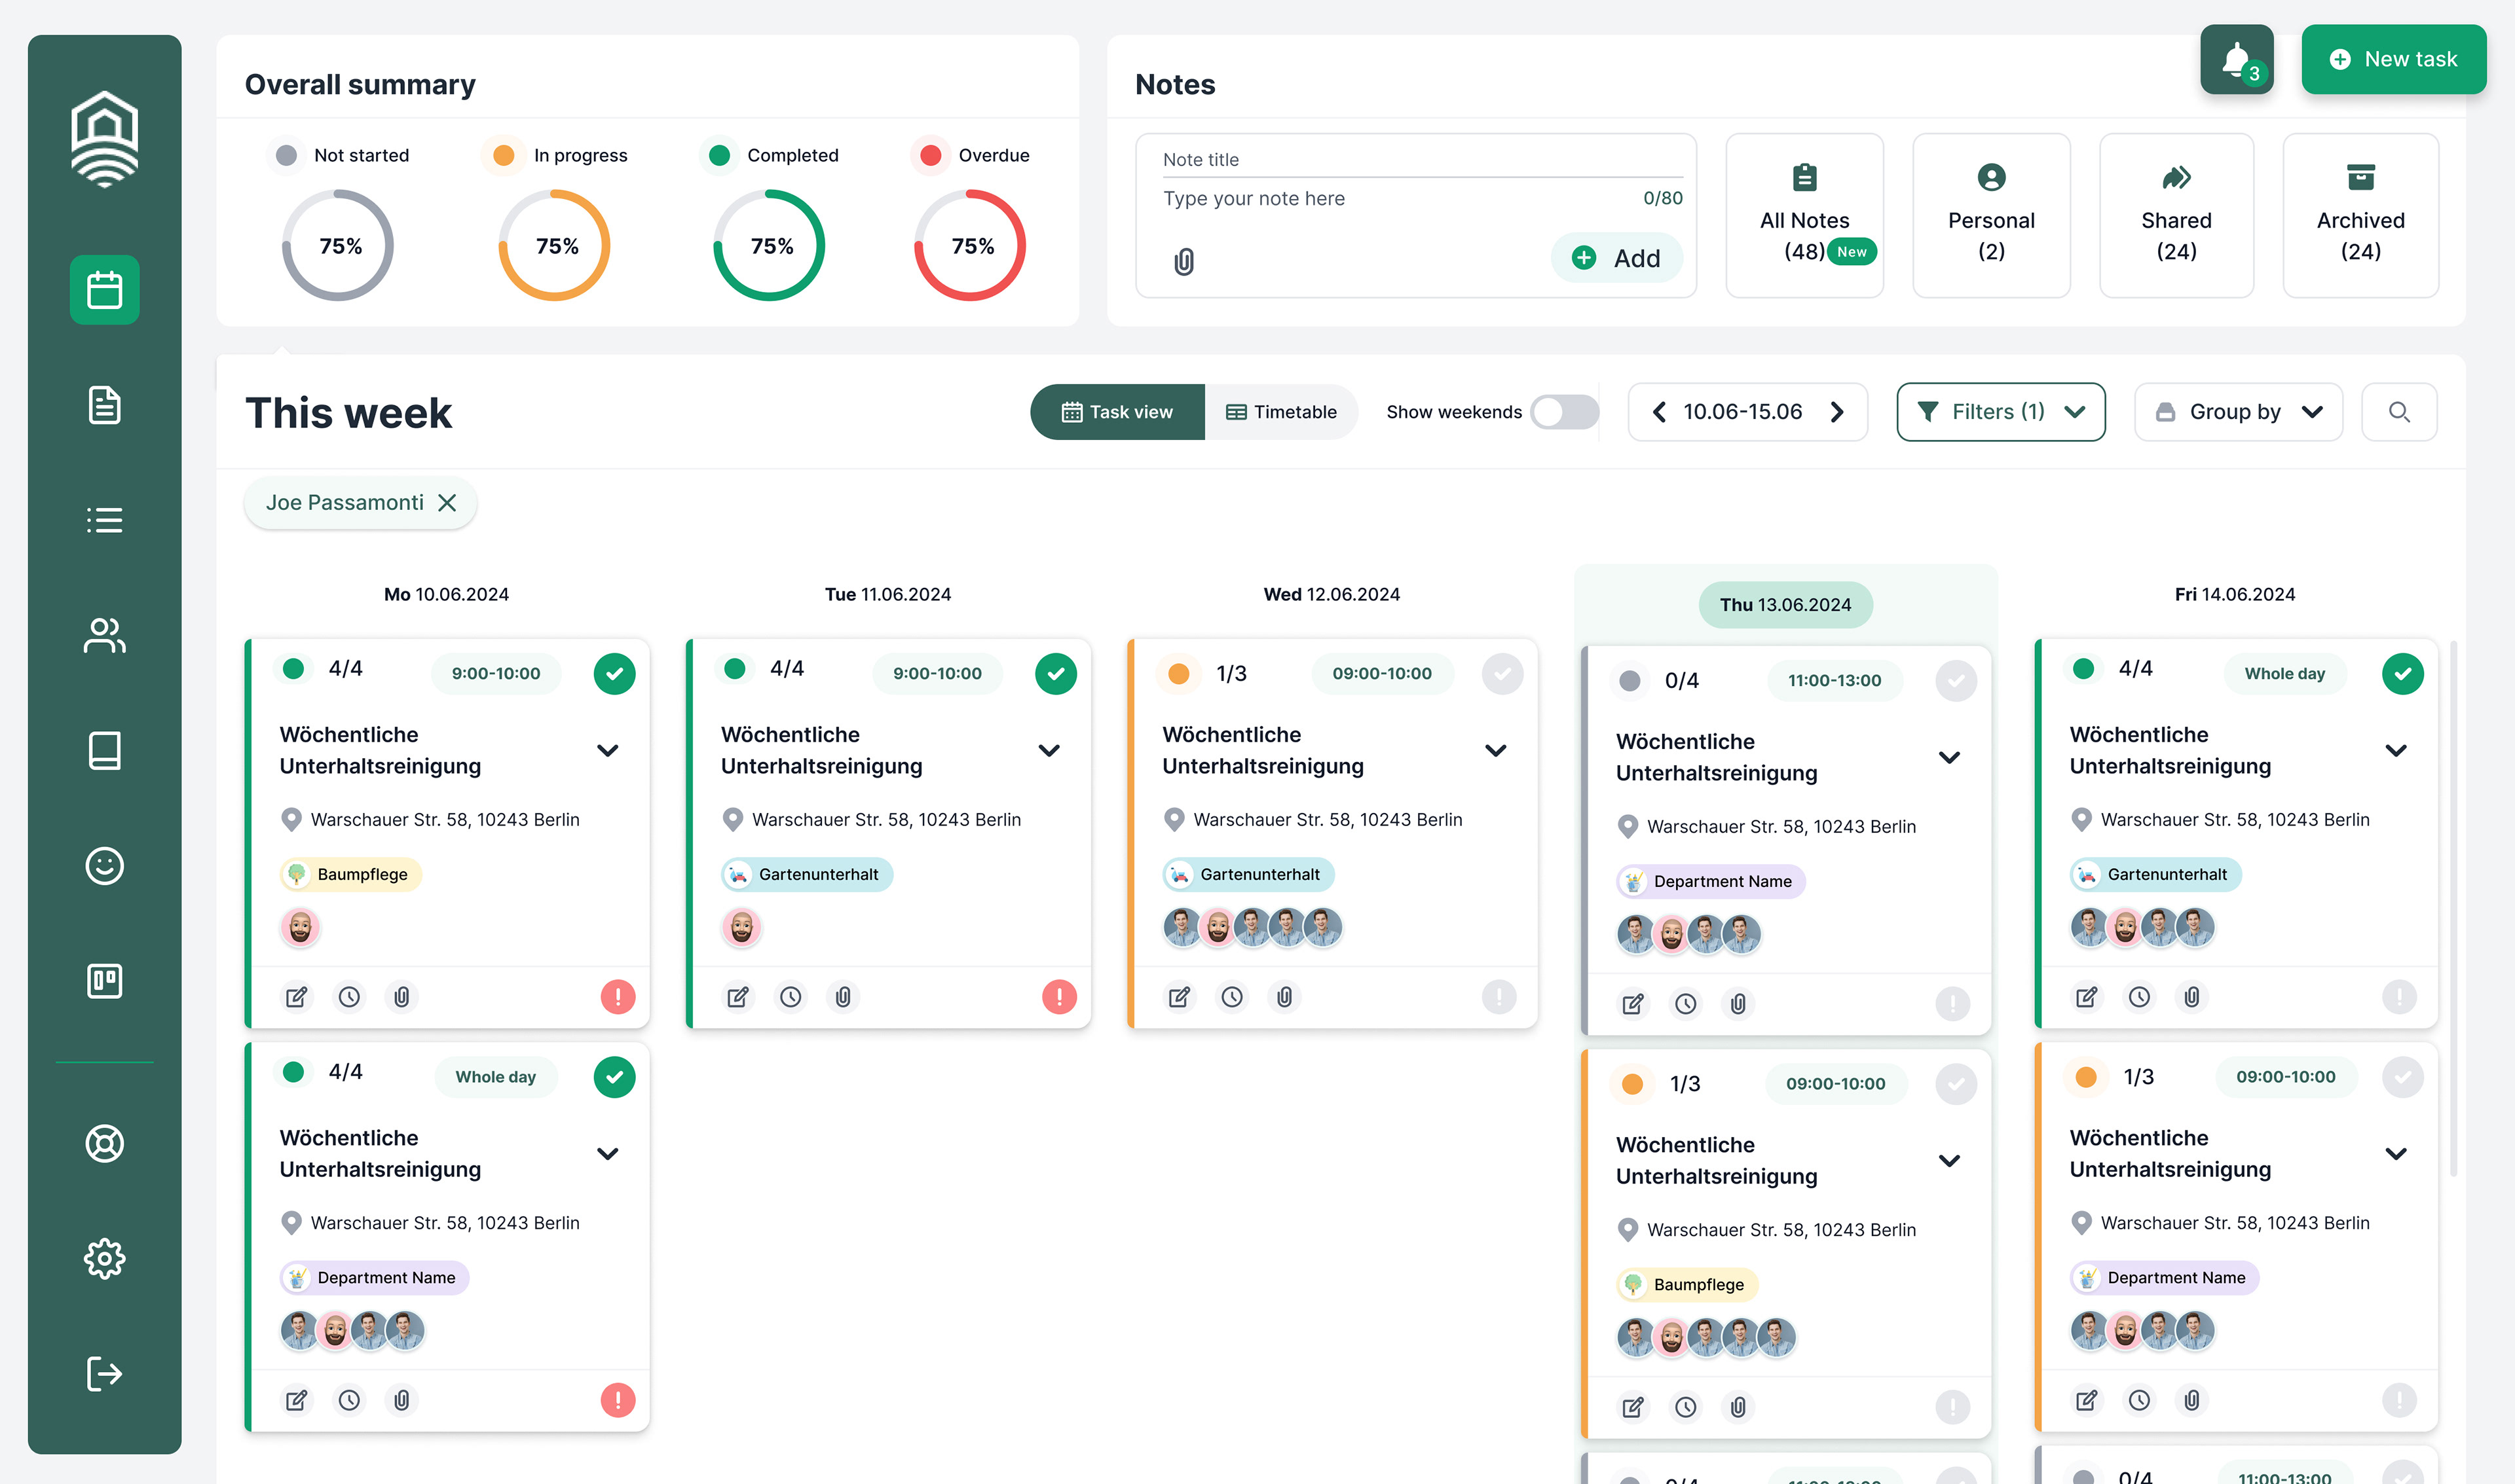Expand Monday 9:00-10:00 task details
Image resolution: width=2515 pixels, height=1484 pixels.
point(607,750)
